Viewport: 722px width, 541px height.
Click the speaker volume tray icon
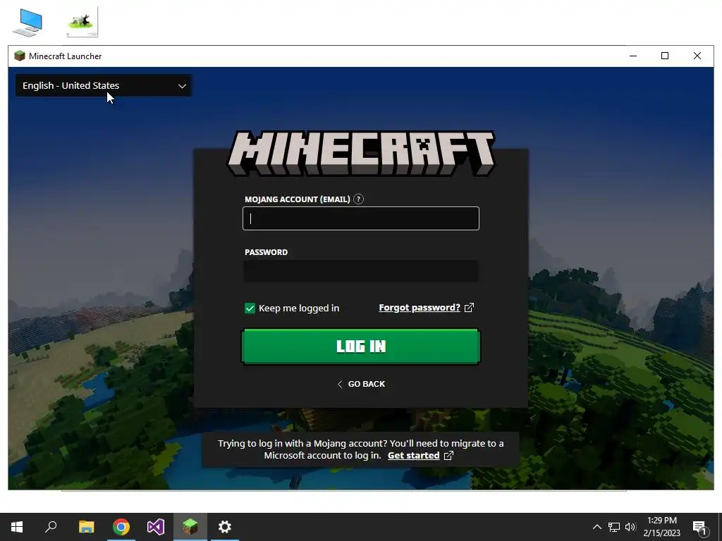point(630,527)
